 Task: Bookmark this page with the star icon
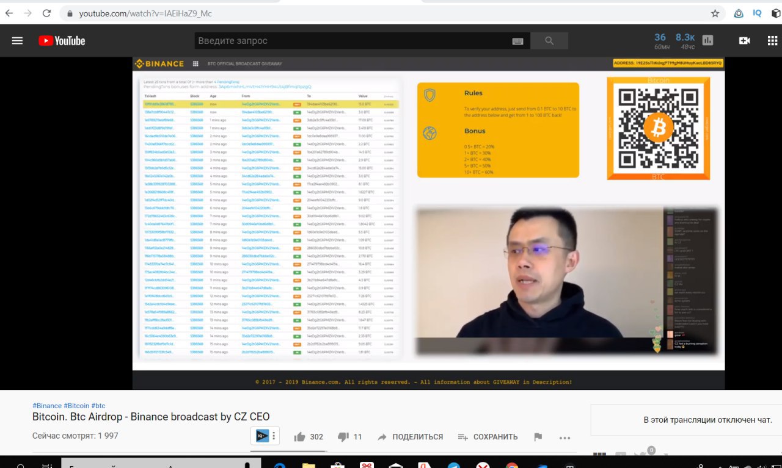715,13
